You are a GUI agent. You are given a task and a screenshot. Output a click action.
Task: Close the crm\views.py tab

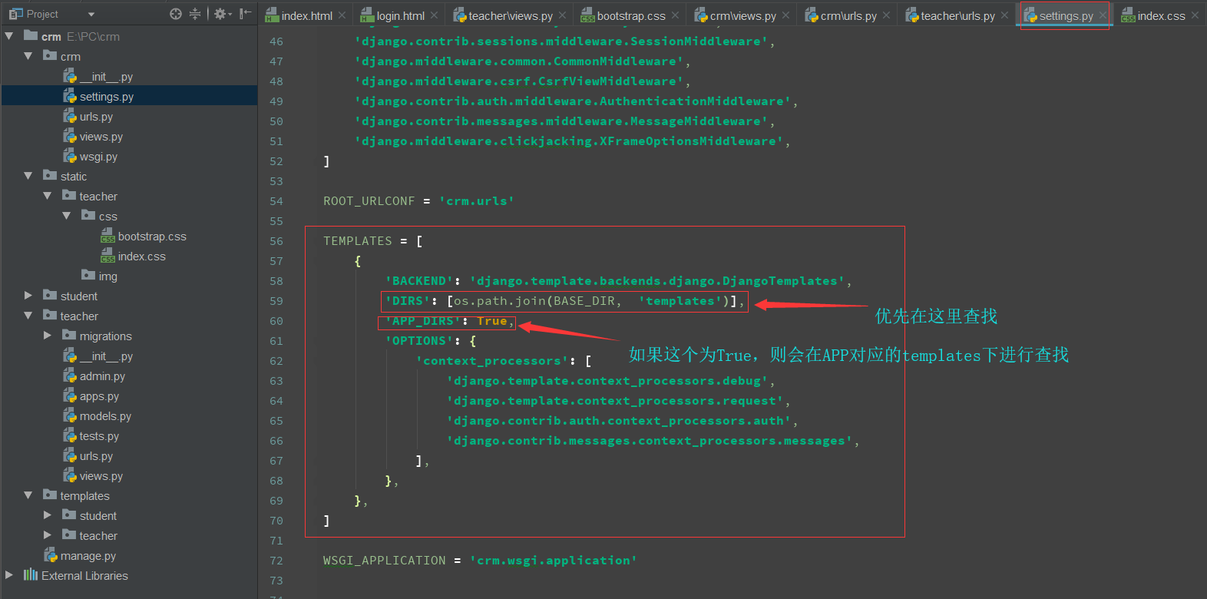pos(785,15)
